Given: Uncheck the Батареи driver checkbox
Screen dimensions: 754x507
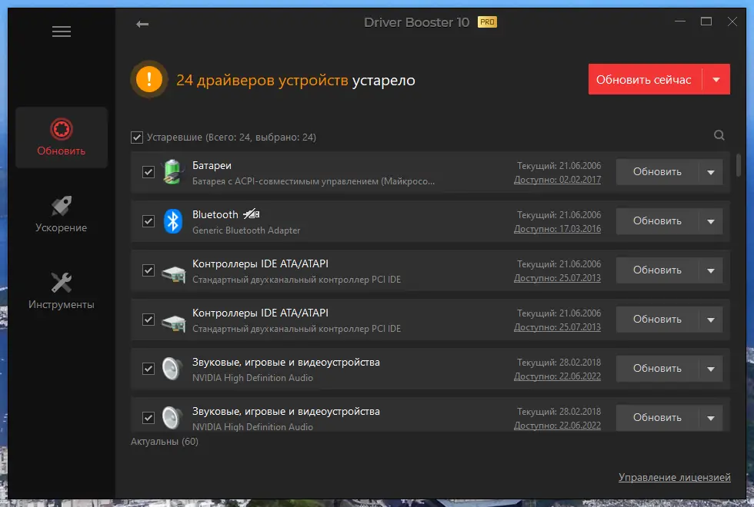Looking at the screenshot, I should pos(148,172).
